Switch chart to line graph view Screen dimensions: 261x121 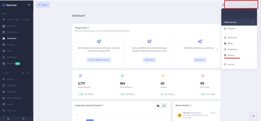click(x=164, y=105)
